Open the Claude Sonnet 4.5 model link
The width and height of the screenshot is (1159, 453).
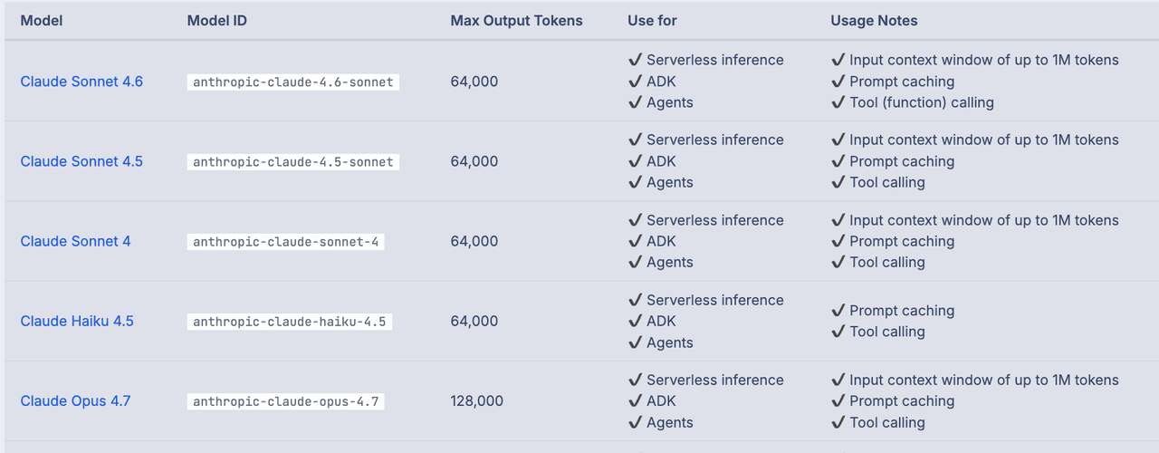click(x=81, y=161)
